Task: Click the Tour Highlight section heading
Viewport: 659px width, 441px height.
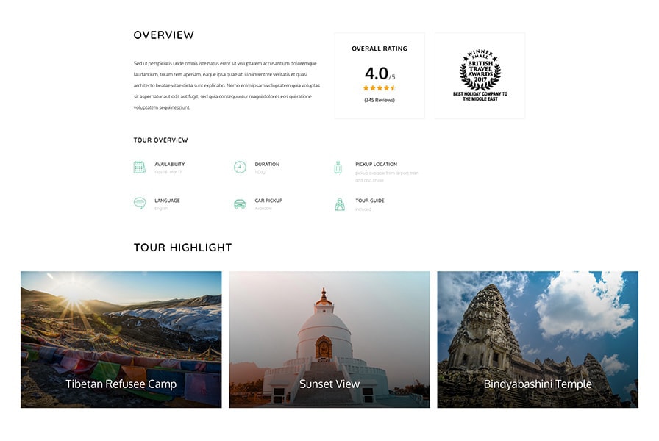Action: point(182,248)
